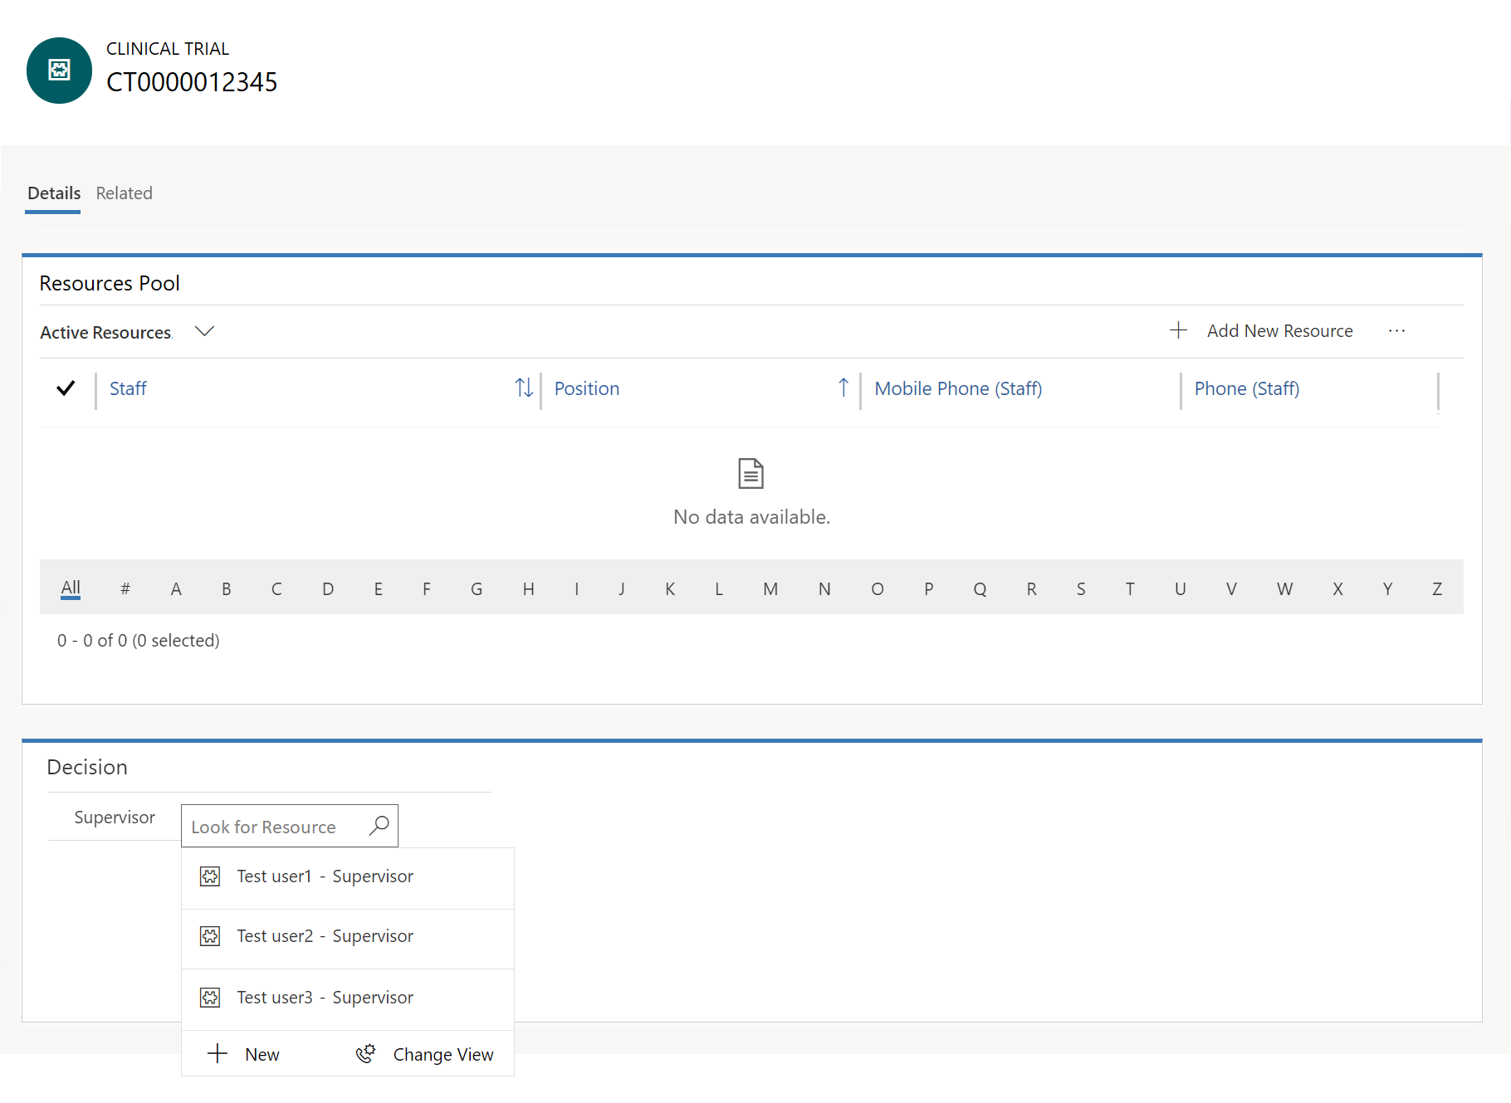Viewport: 1511px width, 1103px height.
Task: Select the All filter in alphabet bar
Action: click(x=71, y=588)
